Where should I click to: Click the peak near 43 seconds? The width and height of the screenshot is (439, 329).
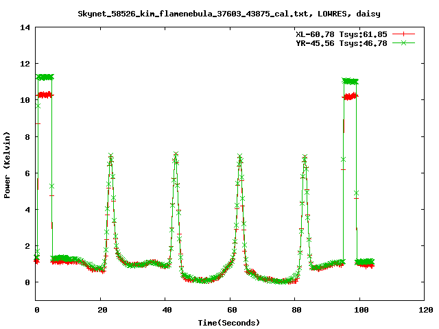pyautogui.click(x=176, y=154)
